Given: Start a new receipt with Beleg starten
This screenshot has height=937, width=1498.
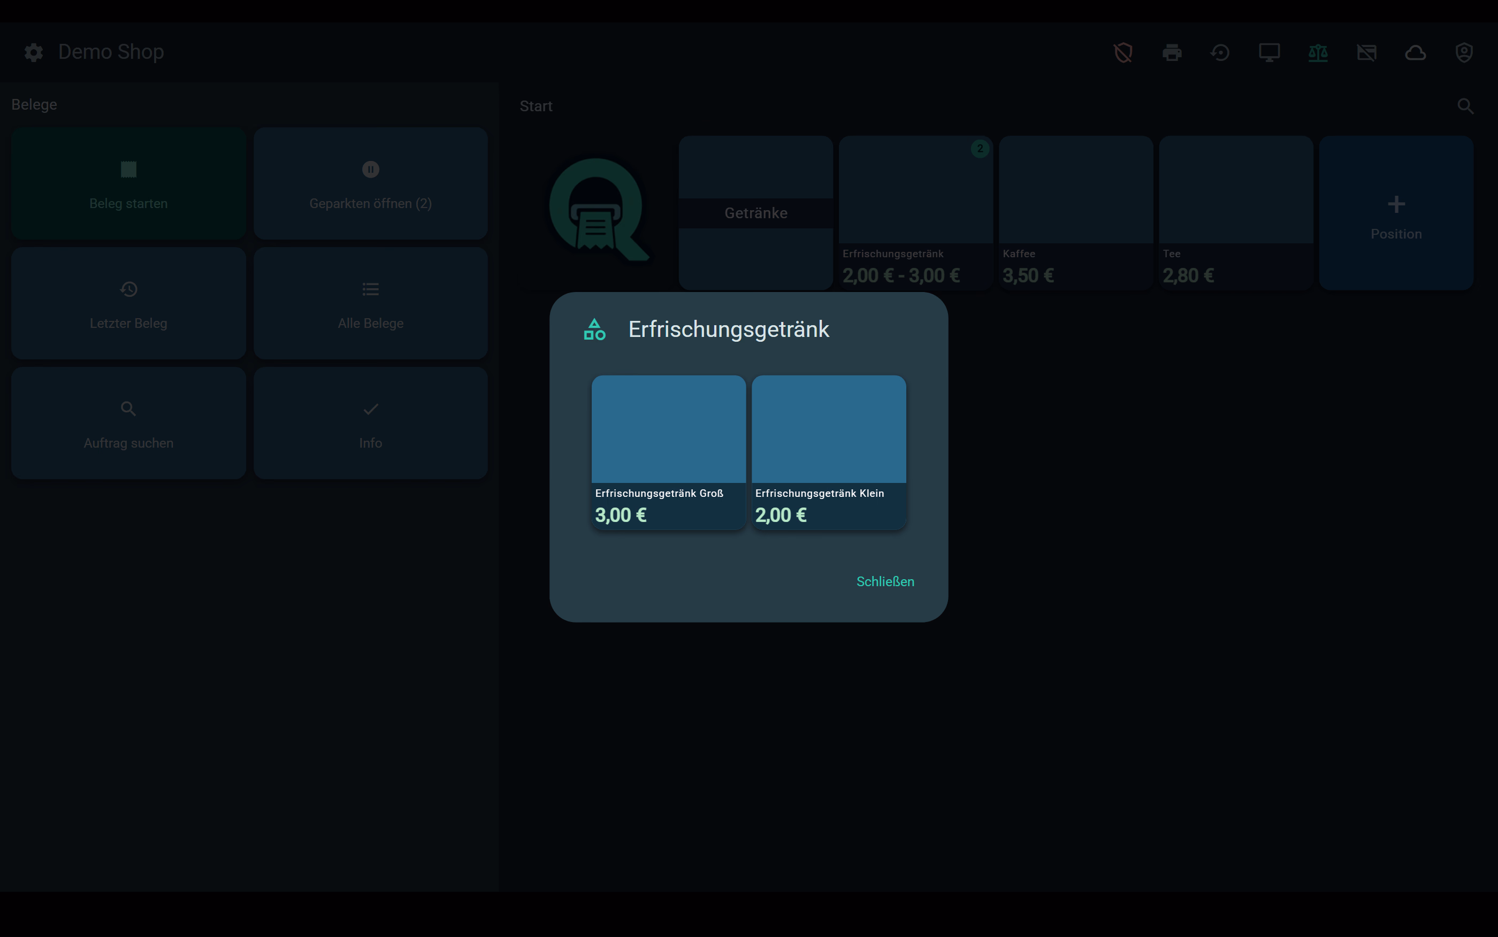Looking at the screenshot, I should pyautogui.click(x=128, y=183).
